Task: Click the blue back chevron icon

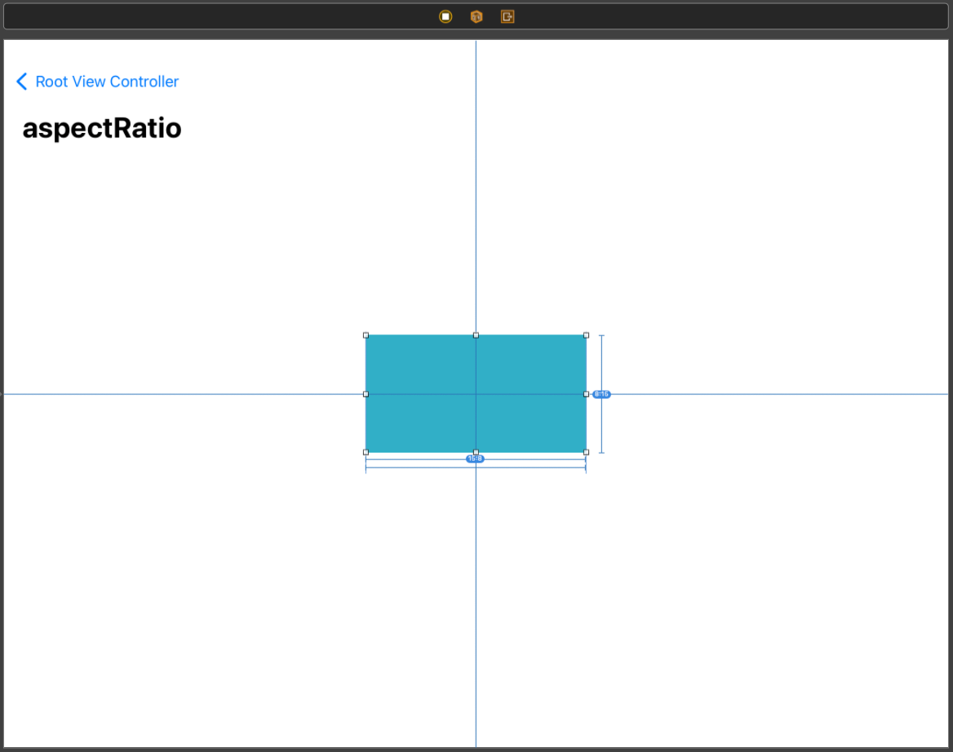Action: [x=22, y=82]
